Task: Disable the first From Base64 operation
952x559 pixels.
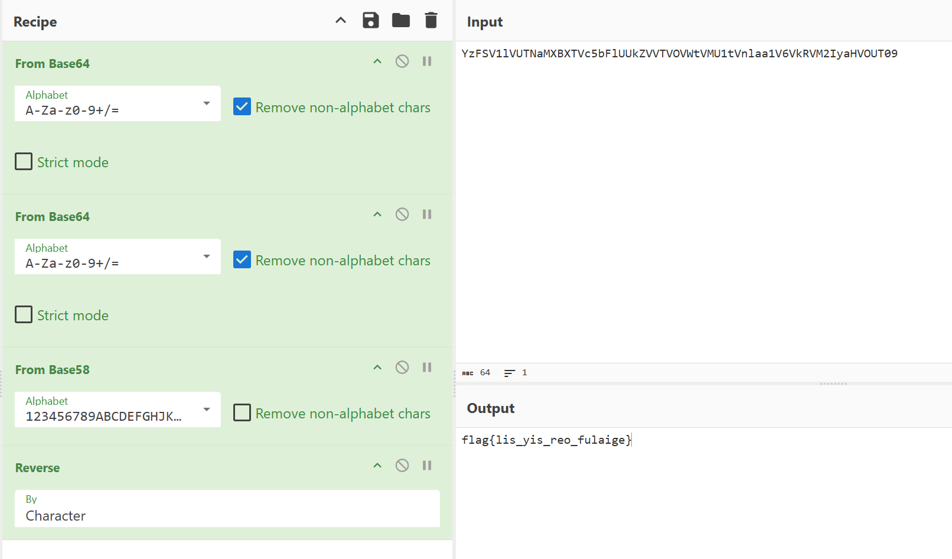Action: (x=402, y=61)
